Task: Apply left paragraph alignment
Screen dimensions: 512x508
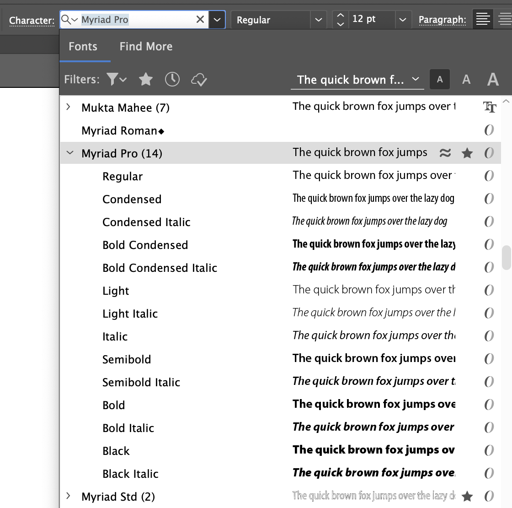Action: [x=483, y=19]
